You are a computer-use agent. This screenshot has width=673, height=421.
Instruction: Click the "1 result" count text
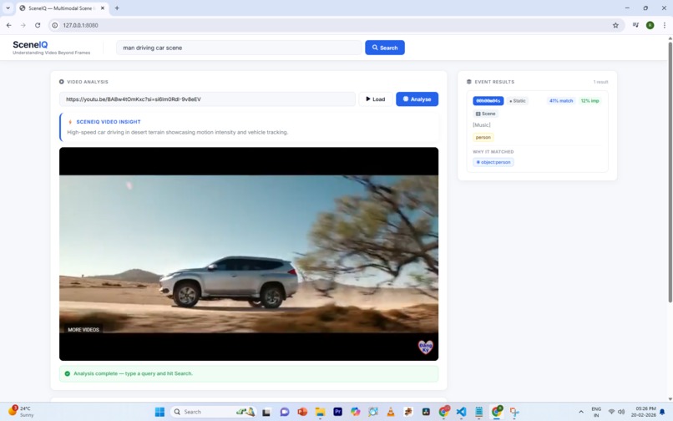pyautogui.click(x=600, y=82)
